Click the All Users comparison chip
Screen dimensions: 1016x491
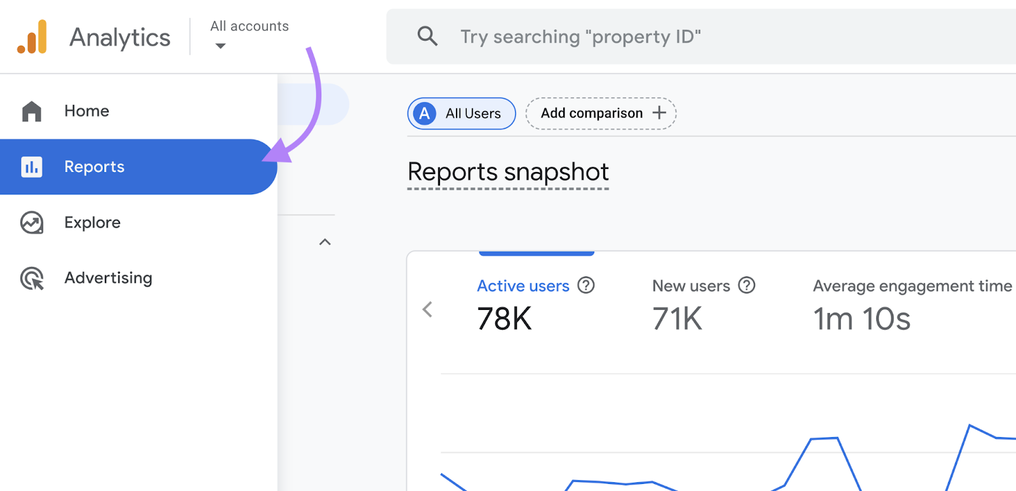[462, 114]
